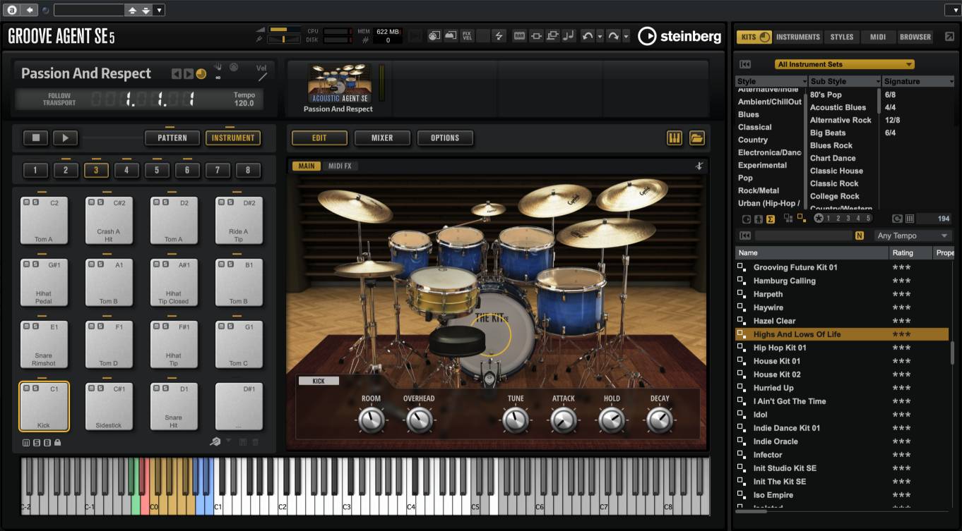Screen dimensions: 962x531
Task: Start playback with the play button
Action: point(65,138)
